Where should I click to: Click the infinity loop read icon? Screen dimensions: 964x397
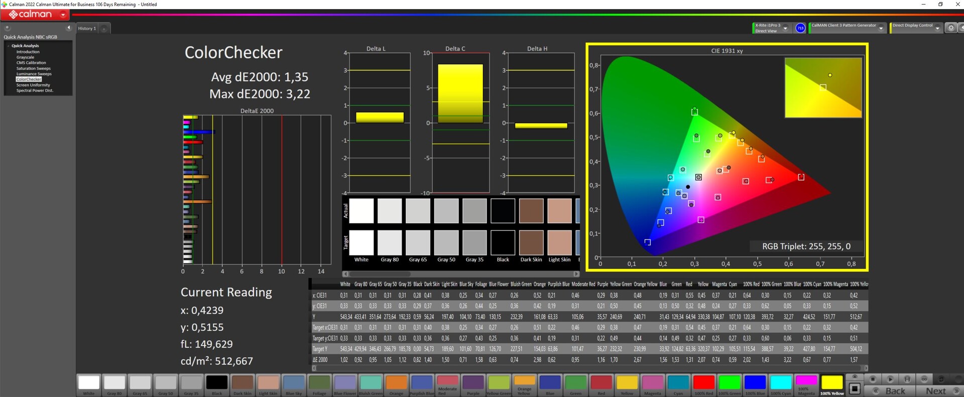coord(924,379)
